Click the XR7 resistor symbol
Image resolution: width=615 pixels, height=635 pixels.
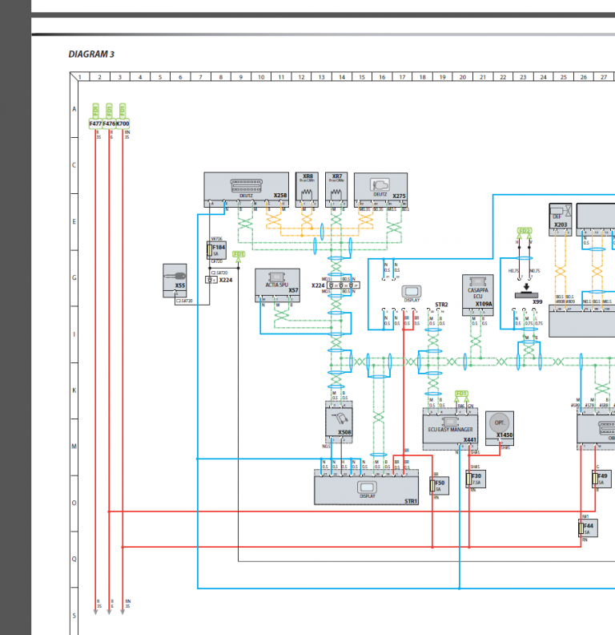(x=337, y=191)
